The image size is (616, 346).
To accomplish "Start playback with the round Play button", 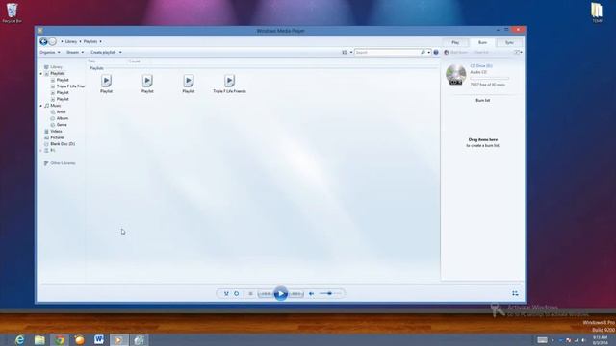I will pyautogui.click(x=280, y=293).
